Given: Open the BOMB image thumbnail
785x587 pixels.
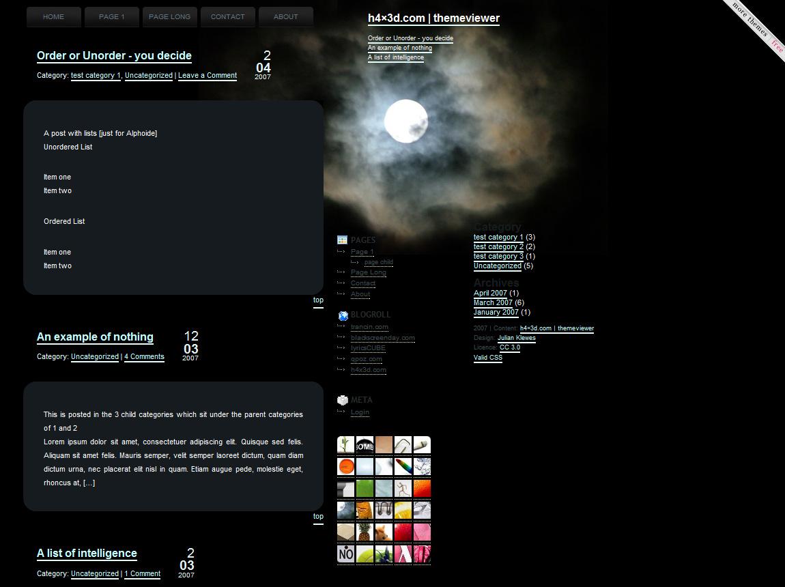Looking at the screenshot, I should [x=365, y=444].
